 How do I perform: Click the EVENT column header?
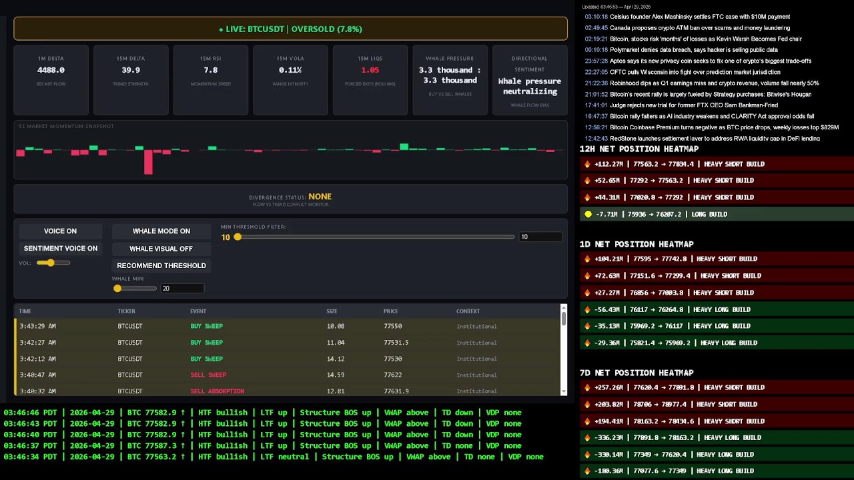click(x=198, y=311)
